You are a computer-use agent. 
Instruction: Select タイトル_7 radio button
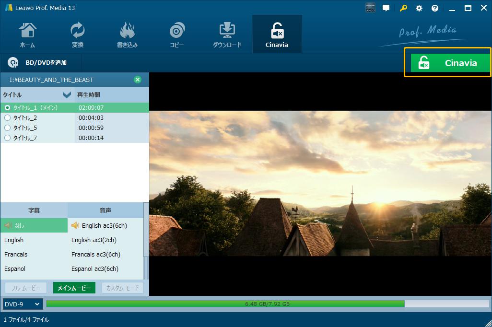(x=7, y=138)
